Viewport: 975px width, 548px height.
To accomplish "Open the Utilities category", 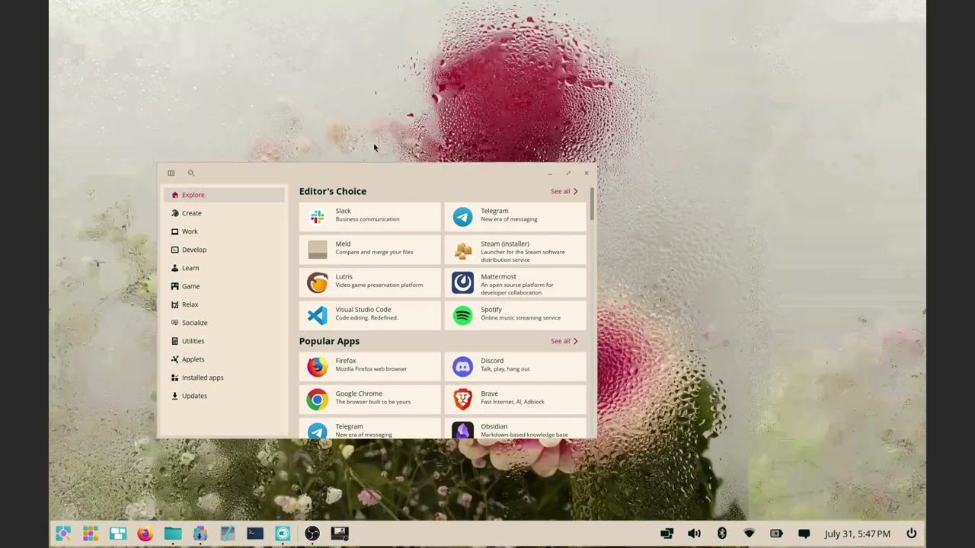I will pos(193,341).
